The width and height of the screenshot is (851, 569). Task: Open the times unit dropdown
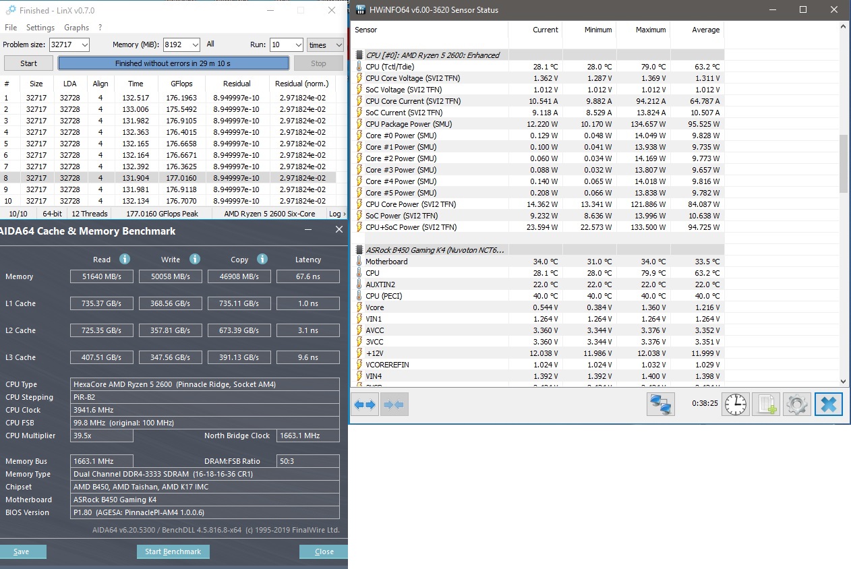[x=326, y=44]
